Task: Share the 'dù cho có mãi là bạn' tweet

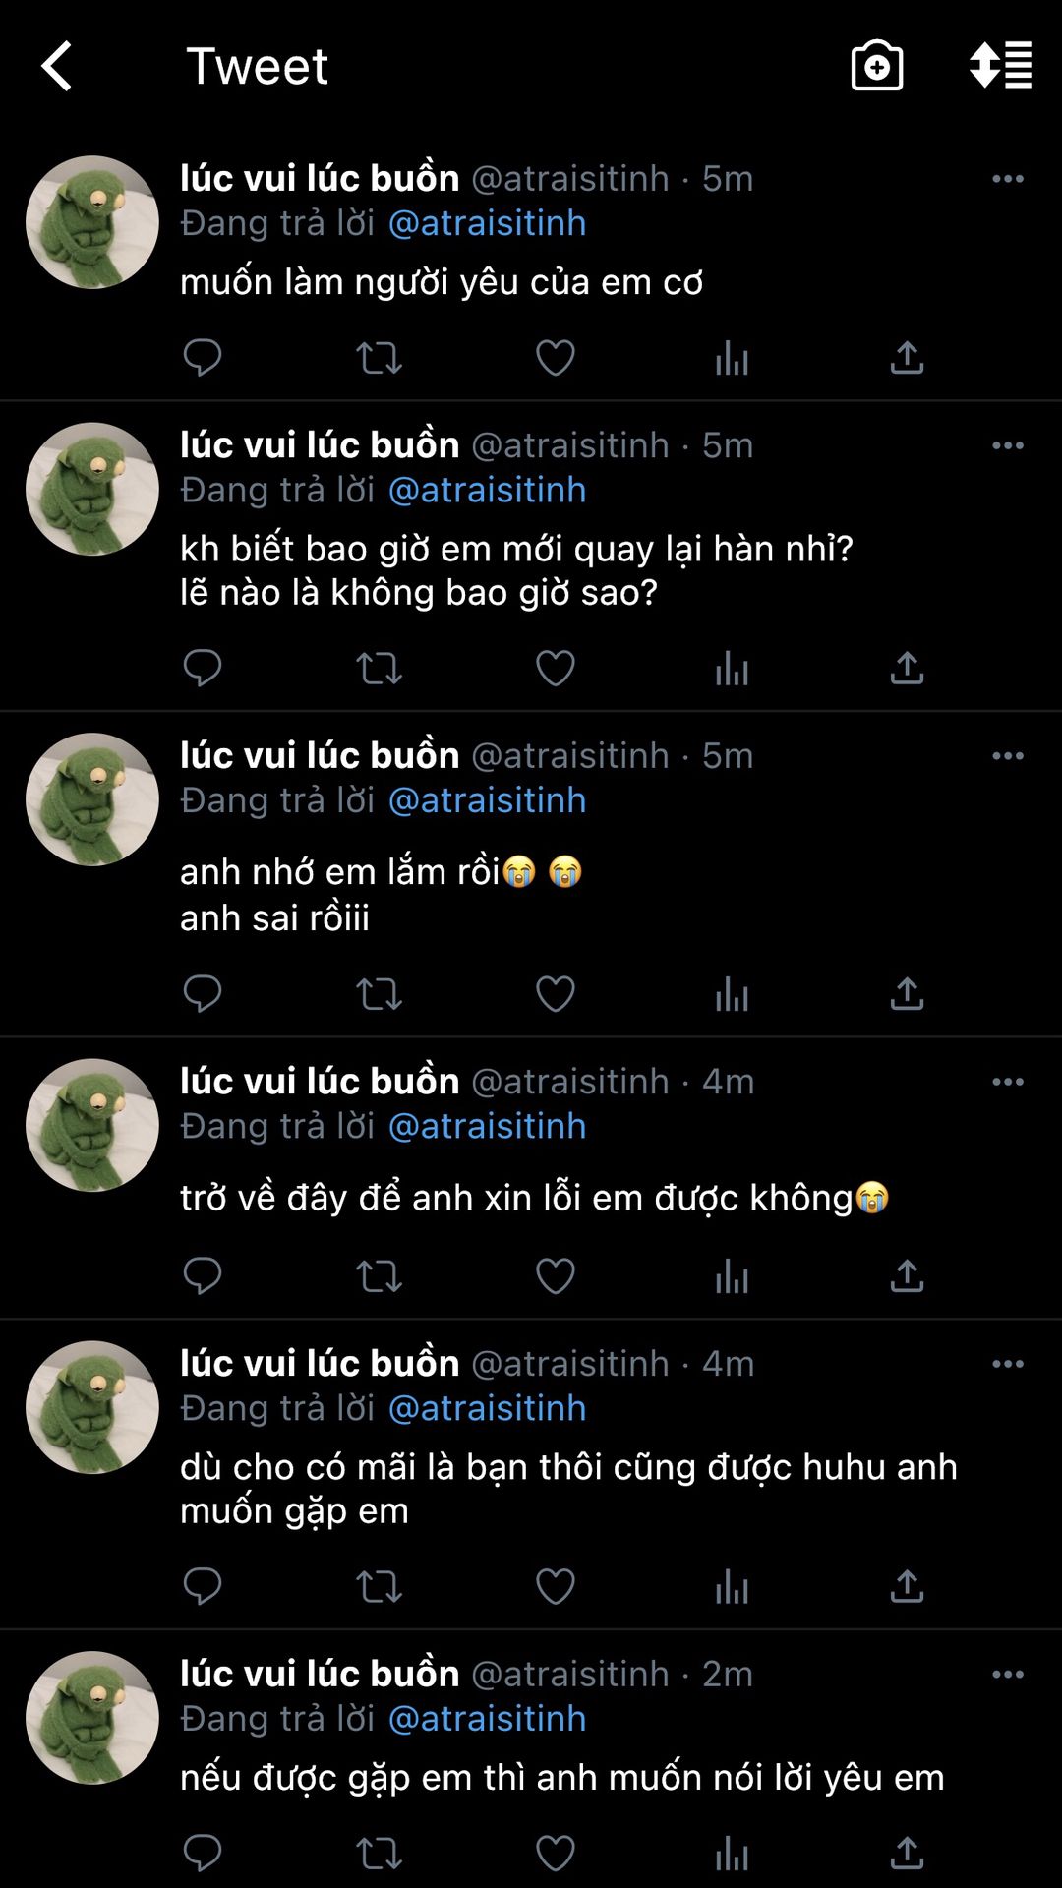Action: point(907,1586)
